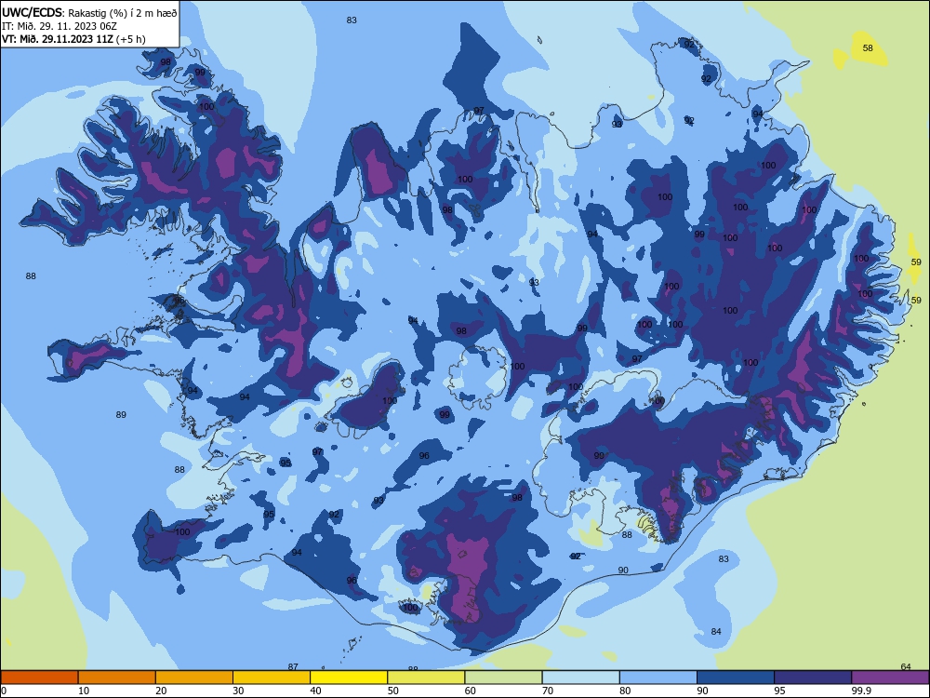Select the 'IT: Mið. 29. 11. 2023 06Z' line
Screen dimensions: 930x698
click(x=60, y=26)
